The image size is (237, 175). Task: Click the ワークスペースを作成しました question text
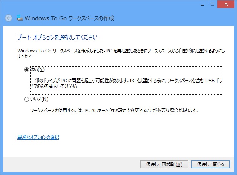(121, 54)
